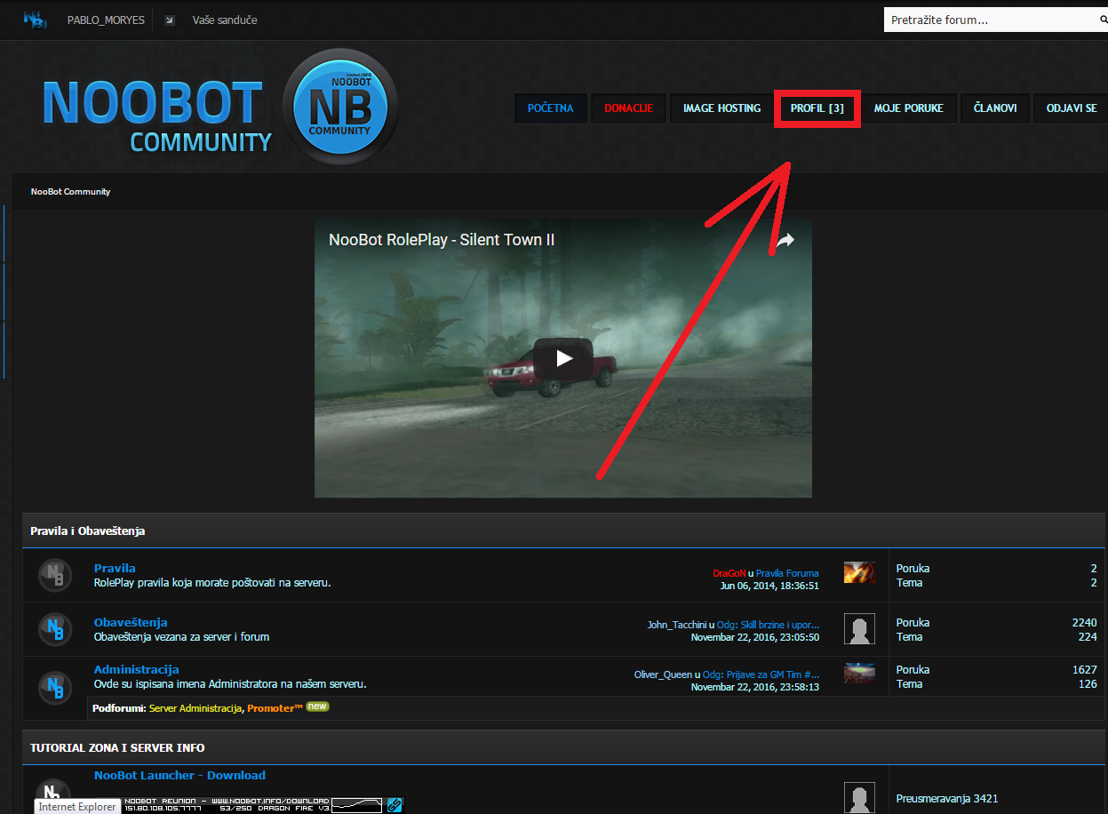Click the round NB Community logo

(x=339, y=108)
